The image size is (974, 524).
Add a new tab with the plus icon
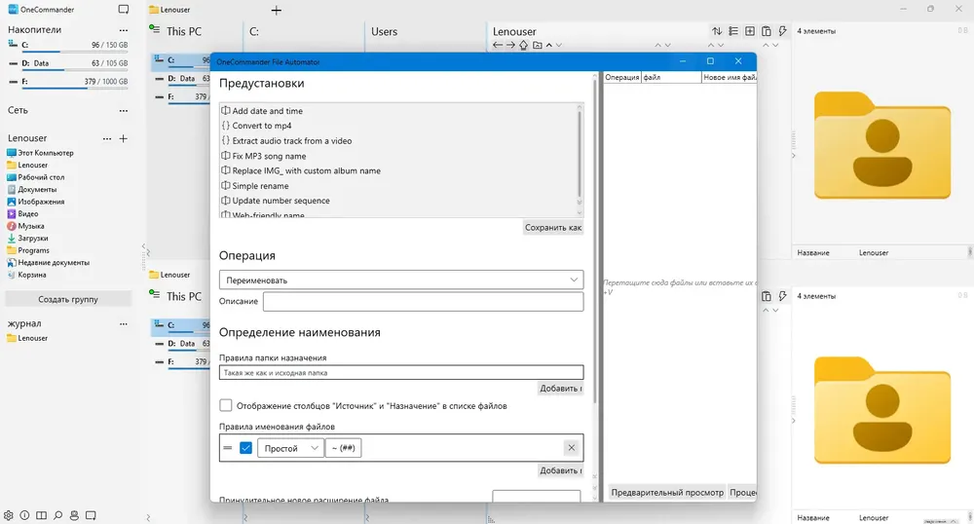[x=277, y=10]
